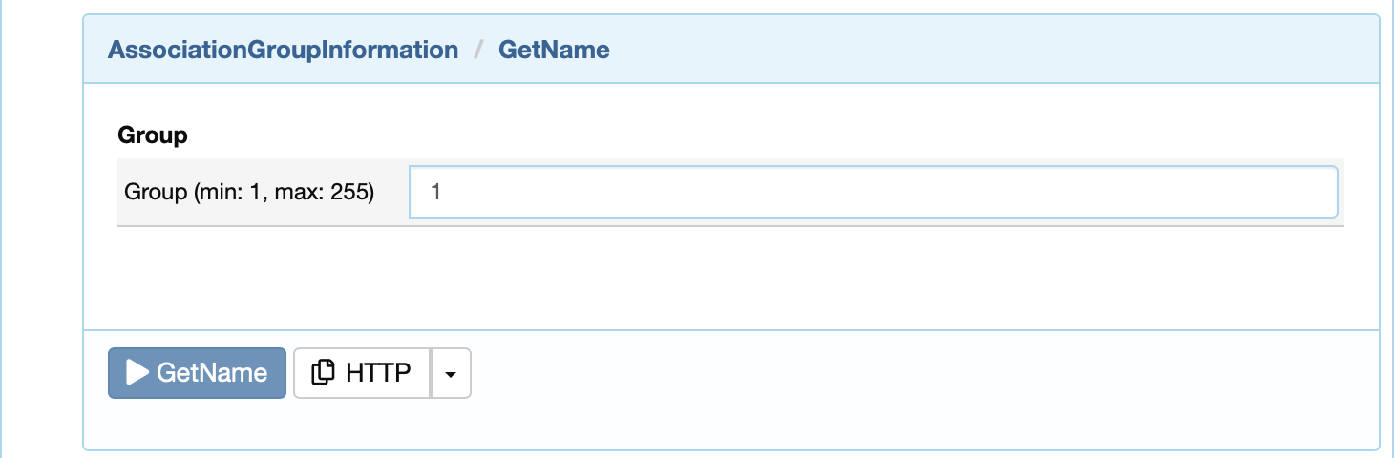
Task: Run the GetName command button
Action: [197, 373]
